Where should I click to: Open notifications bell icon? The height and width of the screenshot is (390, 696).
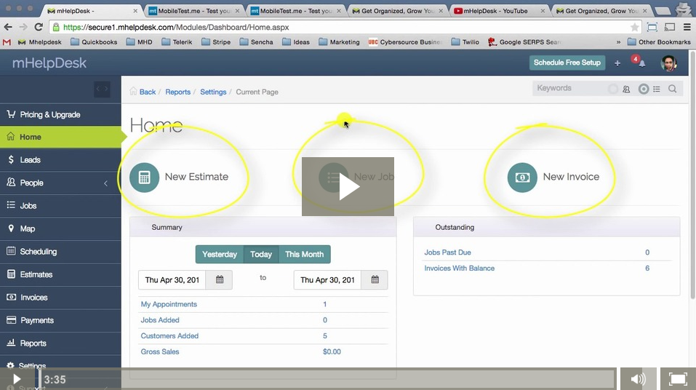point(641,63)
